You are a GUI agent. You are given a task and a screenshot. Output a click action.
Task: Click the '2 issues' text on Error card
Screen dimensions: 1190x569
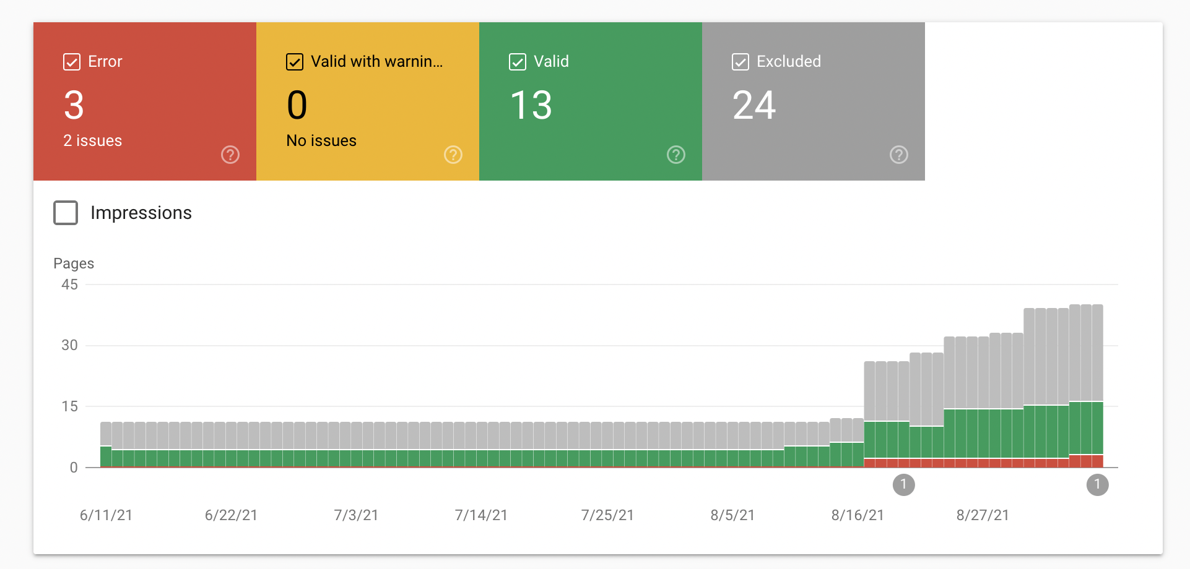[93, 141]
